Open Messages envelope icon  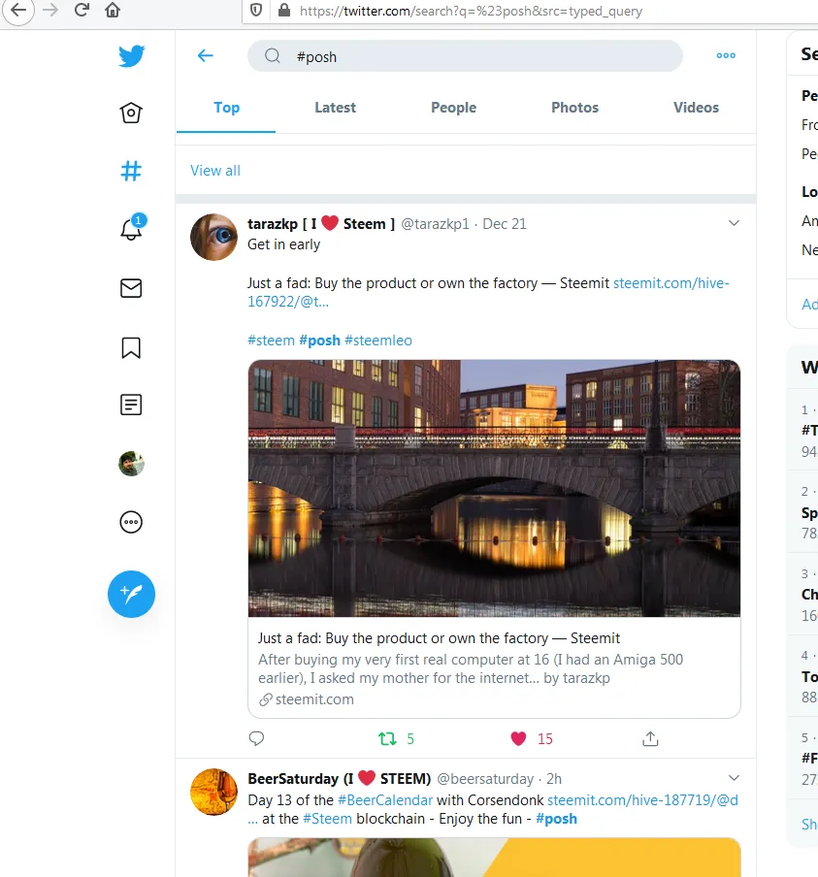(x=131, y=288)
